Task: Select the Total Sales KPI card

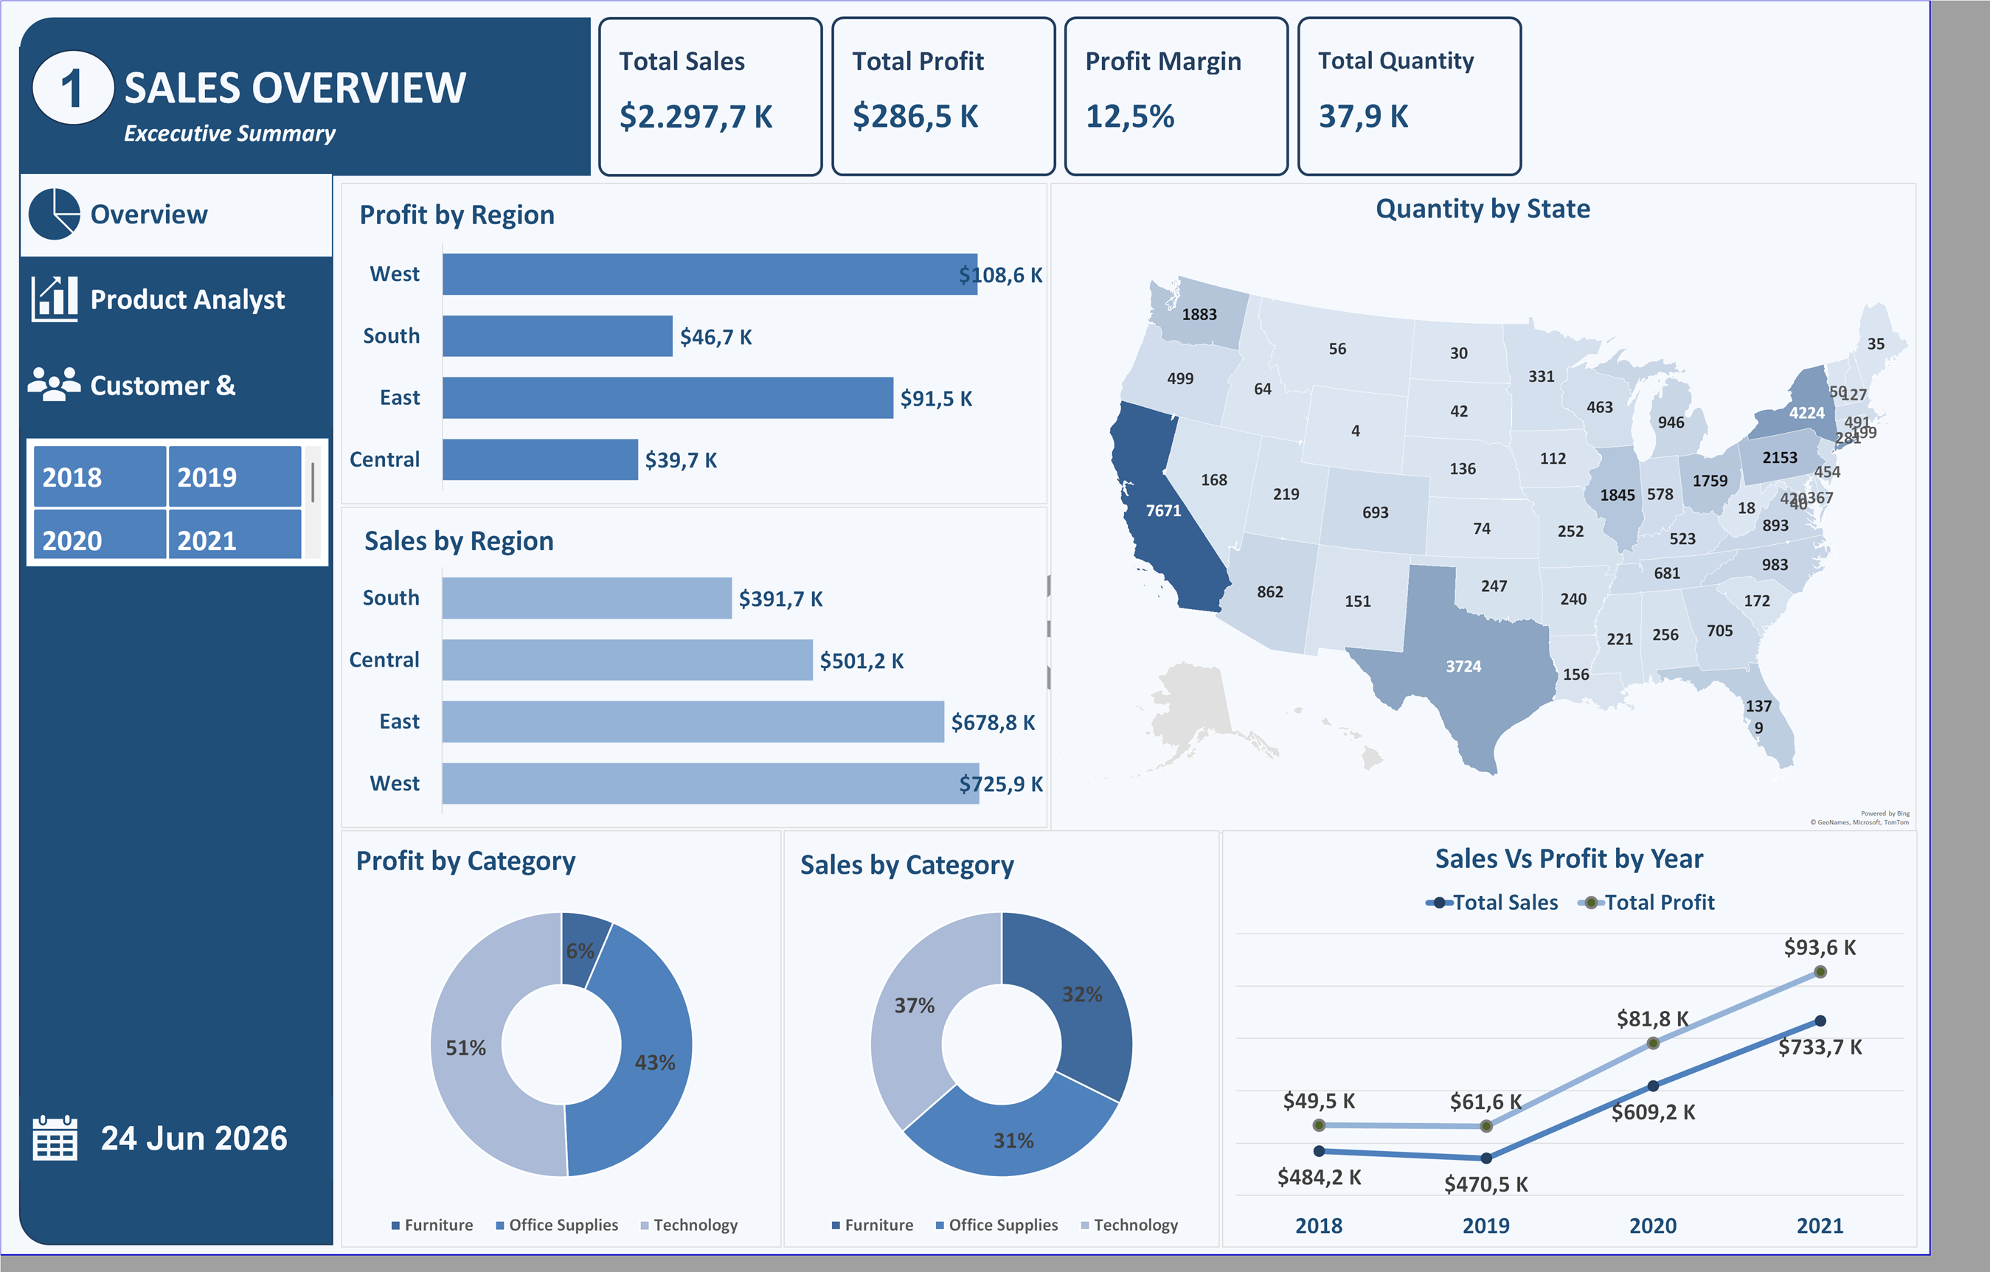Action: coord(710,97)
